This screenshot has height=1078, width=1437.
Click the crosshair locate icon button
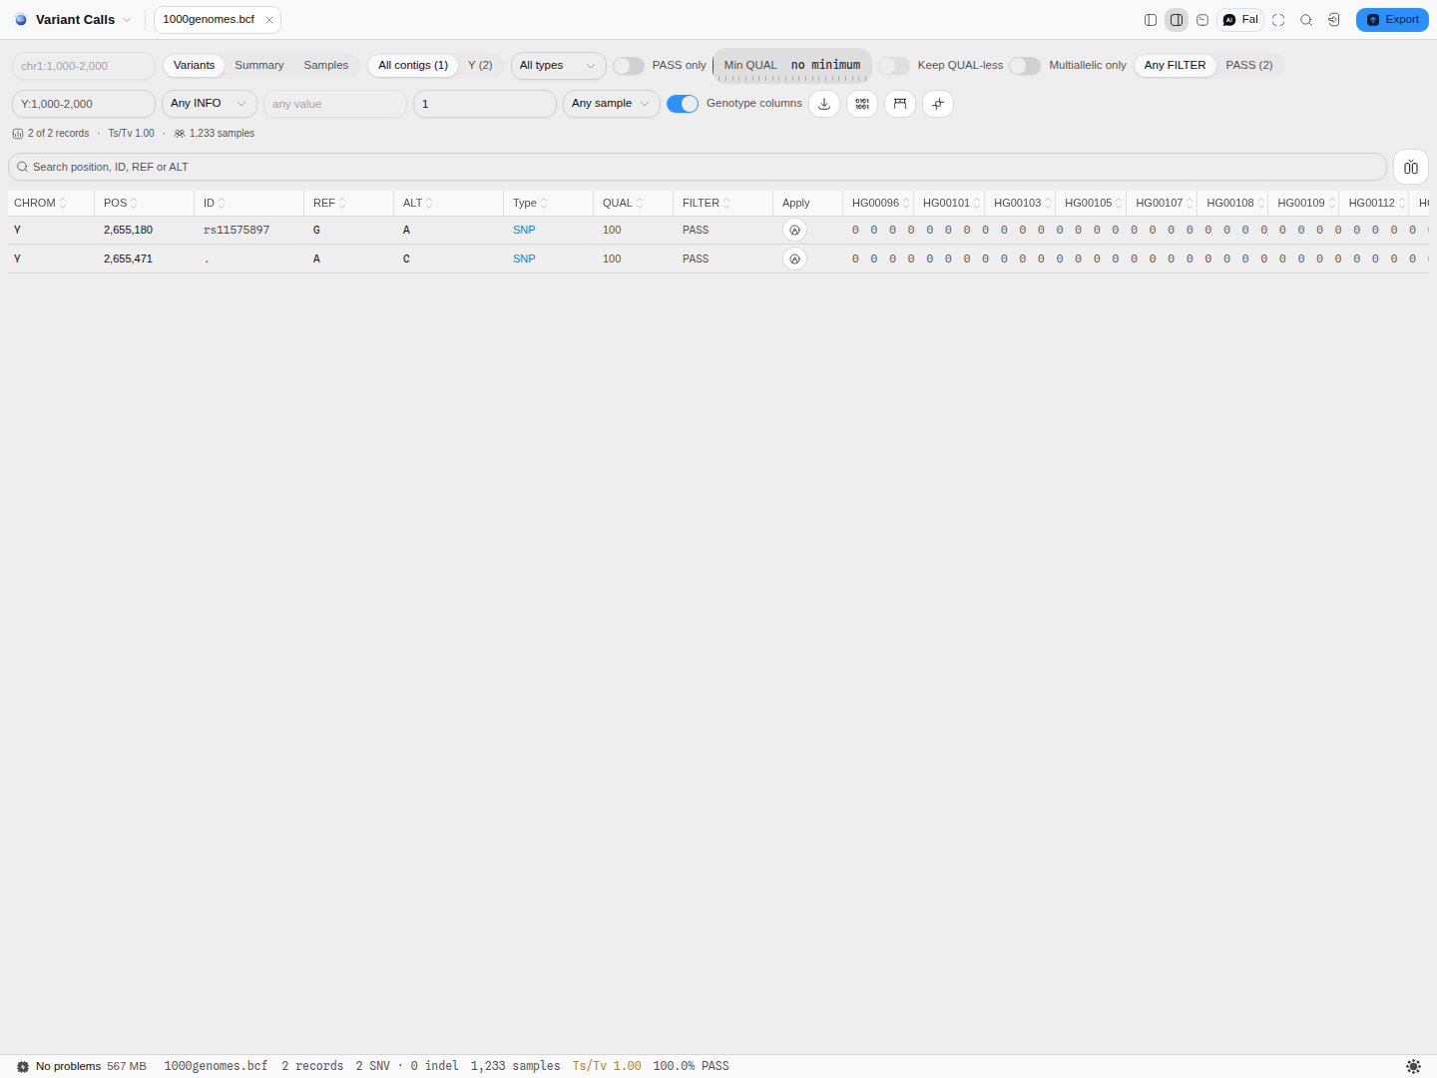(938, 104)
